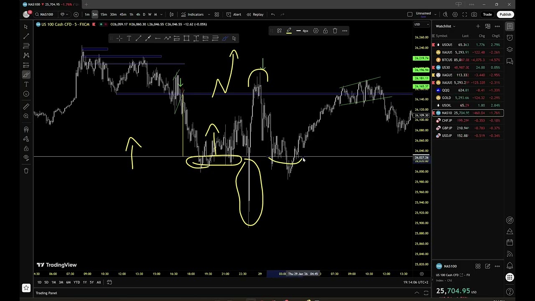Select the text tool in favorites toolbar
535x301 pixels.
pos(129,38)
